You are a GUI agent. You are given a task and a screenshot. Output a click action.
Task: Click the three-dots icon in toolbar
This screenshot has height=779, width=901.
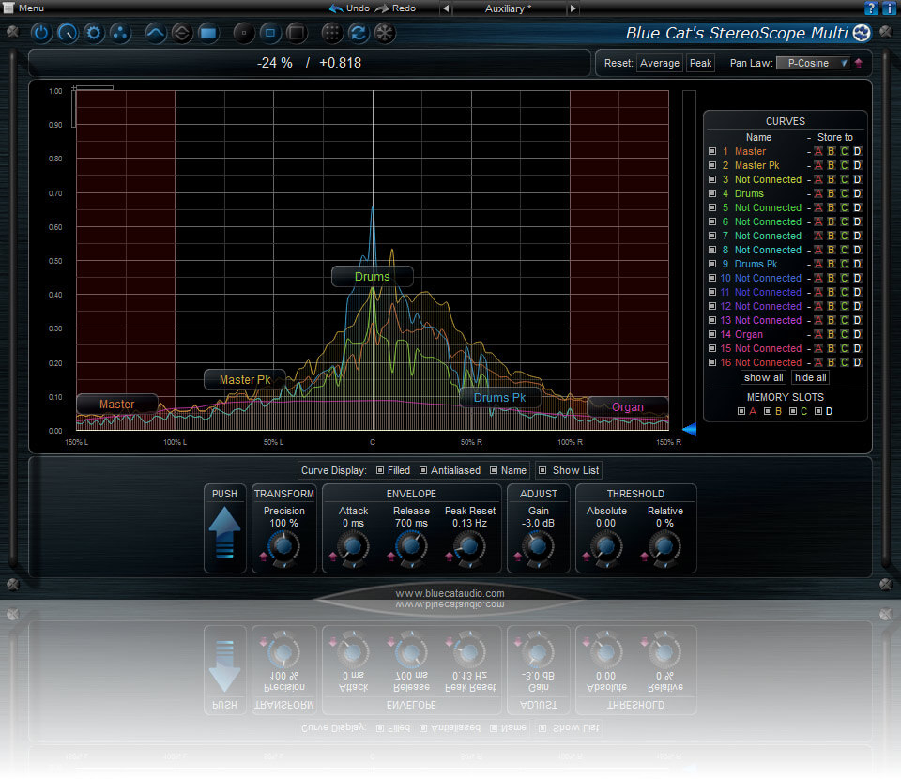click(x=119, y=33)
